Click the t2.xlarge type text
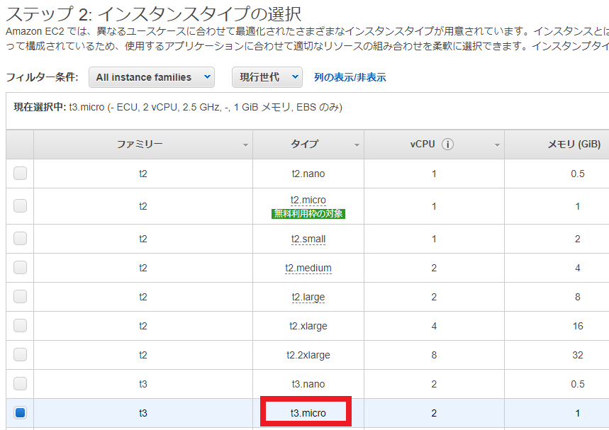Image resolution: width=609 pixels, height=430 pixels. pyautogui.click(x=308, y=326)
